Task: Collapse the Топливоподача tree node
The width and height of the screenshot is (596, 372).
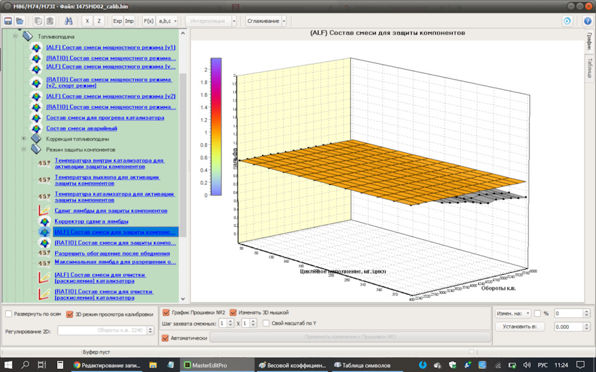Action: [15, 37]
